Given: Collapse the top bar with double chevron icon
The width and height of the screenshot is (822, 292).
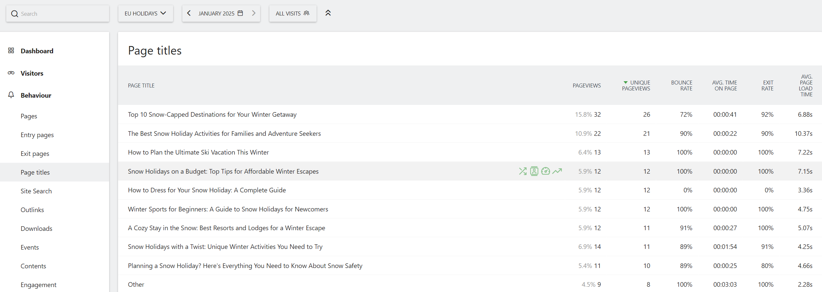Looking at the screenshot, I should 328,13.
